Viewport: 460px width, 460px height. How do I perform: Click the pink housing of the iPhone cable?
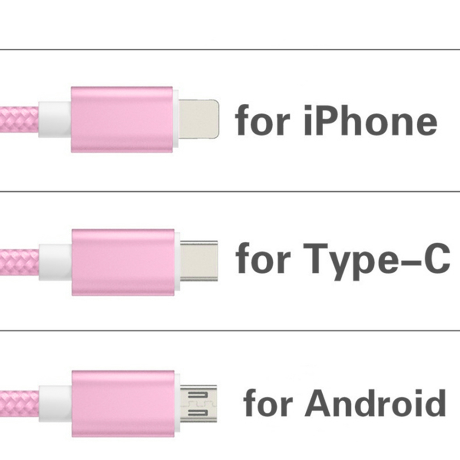pos(122,118)
